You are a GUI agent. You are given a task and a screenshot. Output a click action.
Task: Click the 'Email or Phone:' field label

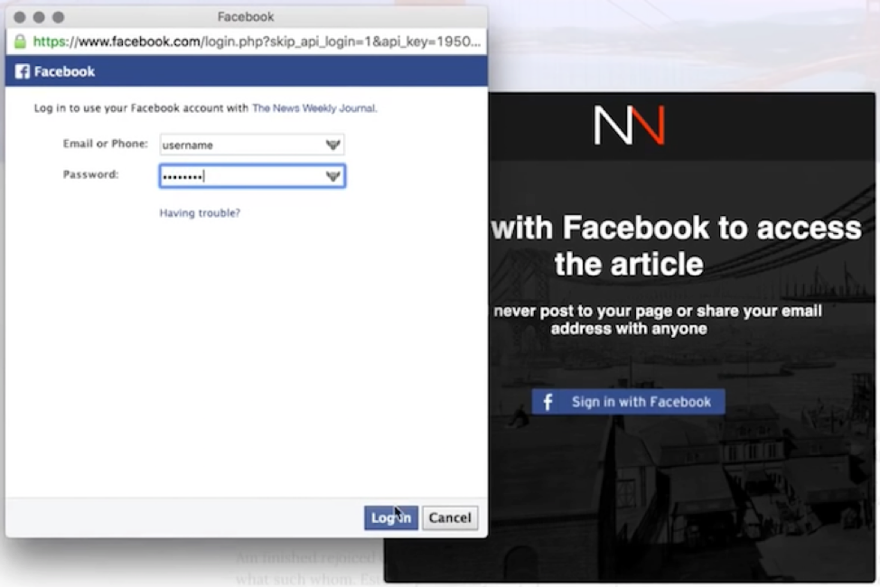[x=105, y=144]
